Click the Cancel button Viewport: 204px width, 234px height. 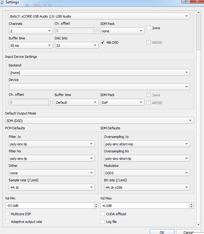click(188, 232)
